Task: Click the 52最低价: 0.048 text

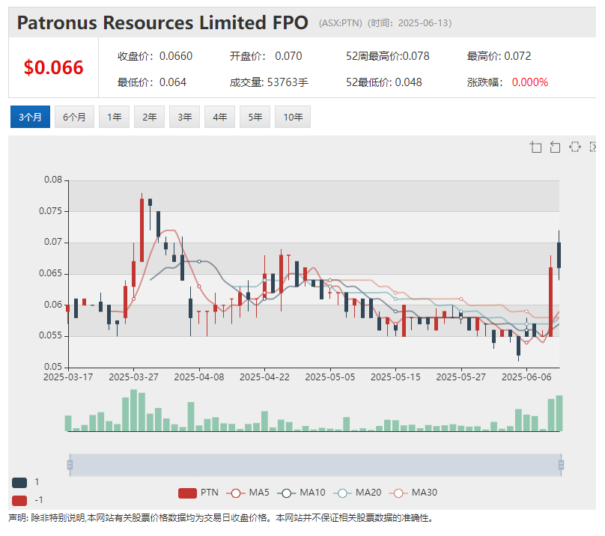Action: click(384, 82)
